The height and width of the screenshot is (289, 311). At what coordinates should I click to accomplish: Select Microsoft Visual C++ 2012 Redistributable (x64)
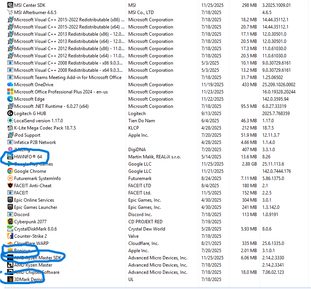coord(69,56)
